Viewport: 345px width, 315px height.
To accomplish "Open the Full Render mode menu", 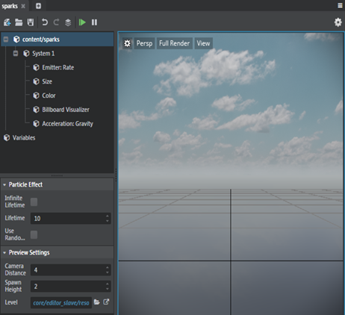I will pos(175,43).
